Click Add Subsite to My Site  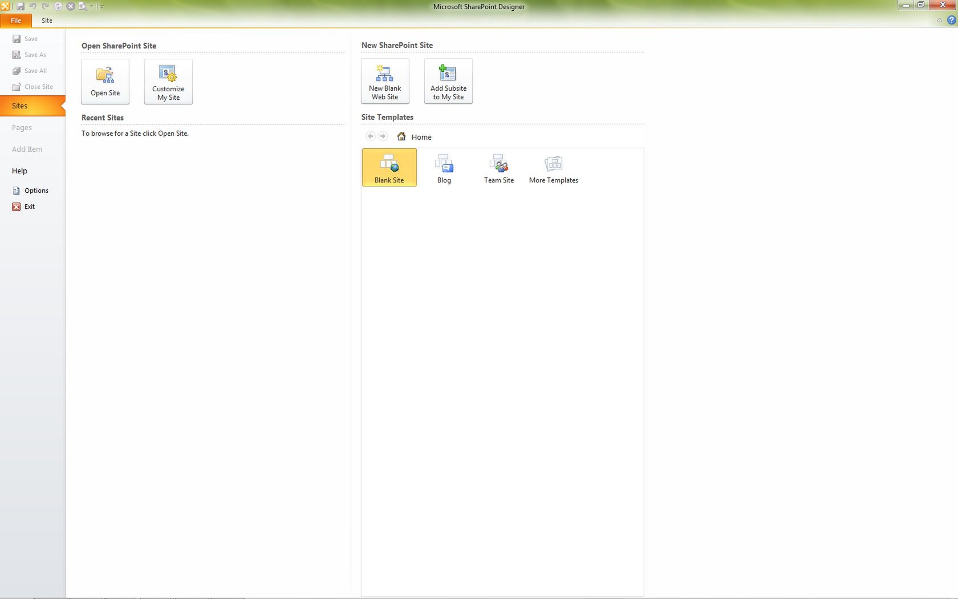coord(448,81)
